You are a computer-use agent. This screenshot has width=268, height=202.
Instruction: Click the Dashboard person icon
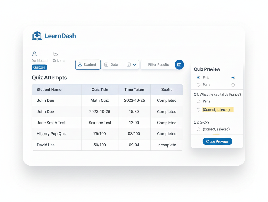click(34, 54)
